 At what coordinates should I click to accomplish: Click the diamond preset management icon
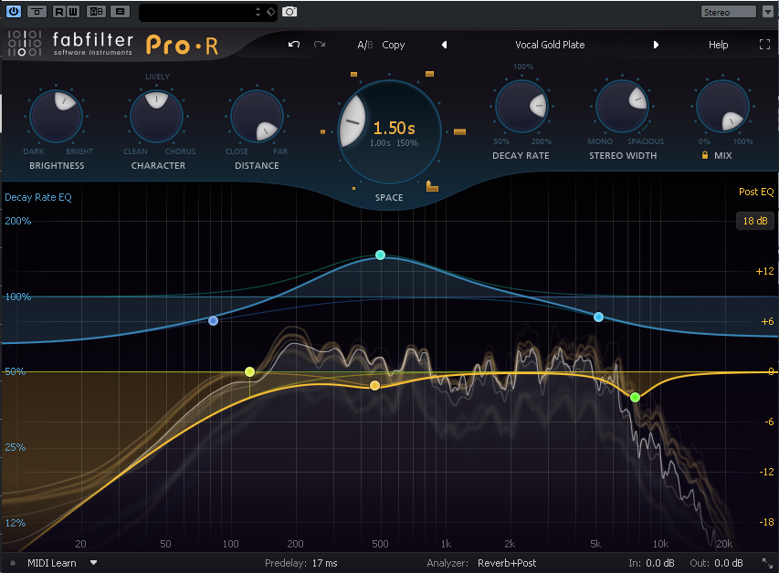tap(270, 12)
